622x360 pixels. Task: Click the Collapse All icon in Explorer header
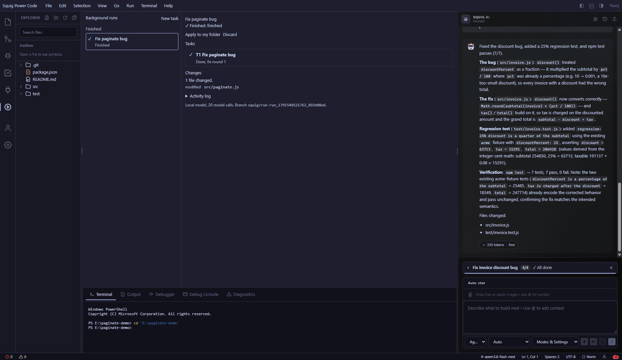tap(74, 18)
